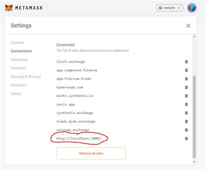The image size is (206, 170).
Task: Select the app.fulcrum.trade site entry
Action: (x=74, y=78)
